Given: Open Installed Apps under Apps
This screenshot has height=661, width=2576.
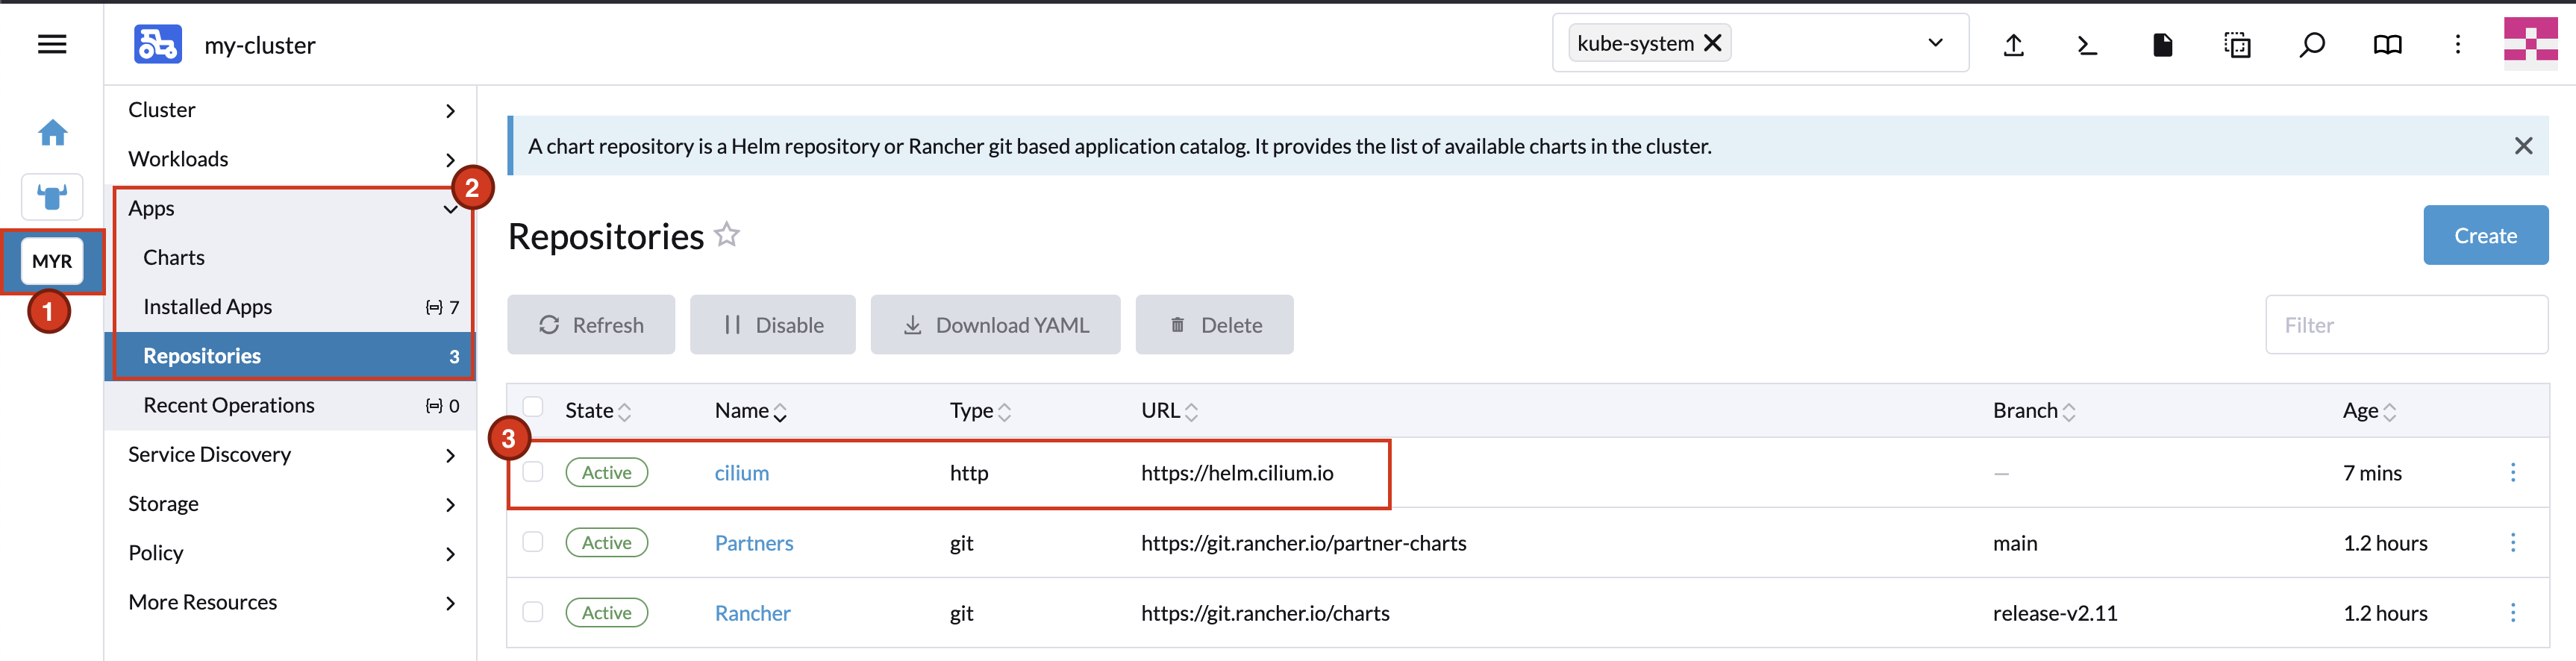Looking at the screenshot, I should pos(290,307).
